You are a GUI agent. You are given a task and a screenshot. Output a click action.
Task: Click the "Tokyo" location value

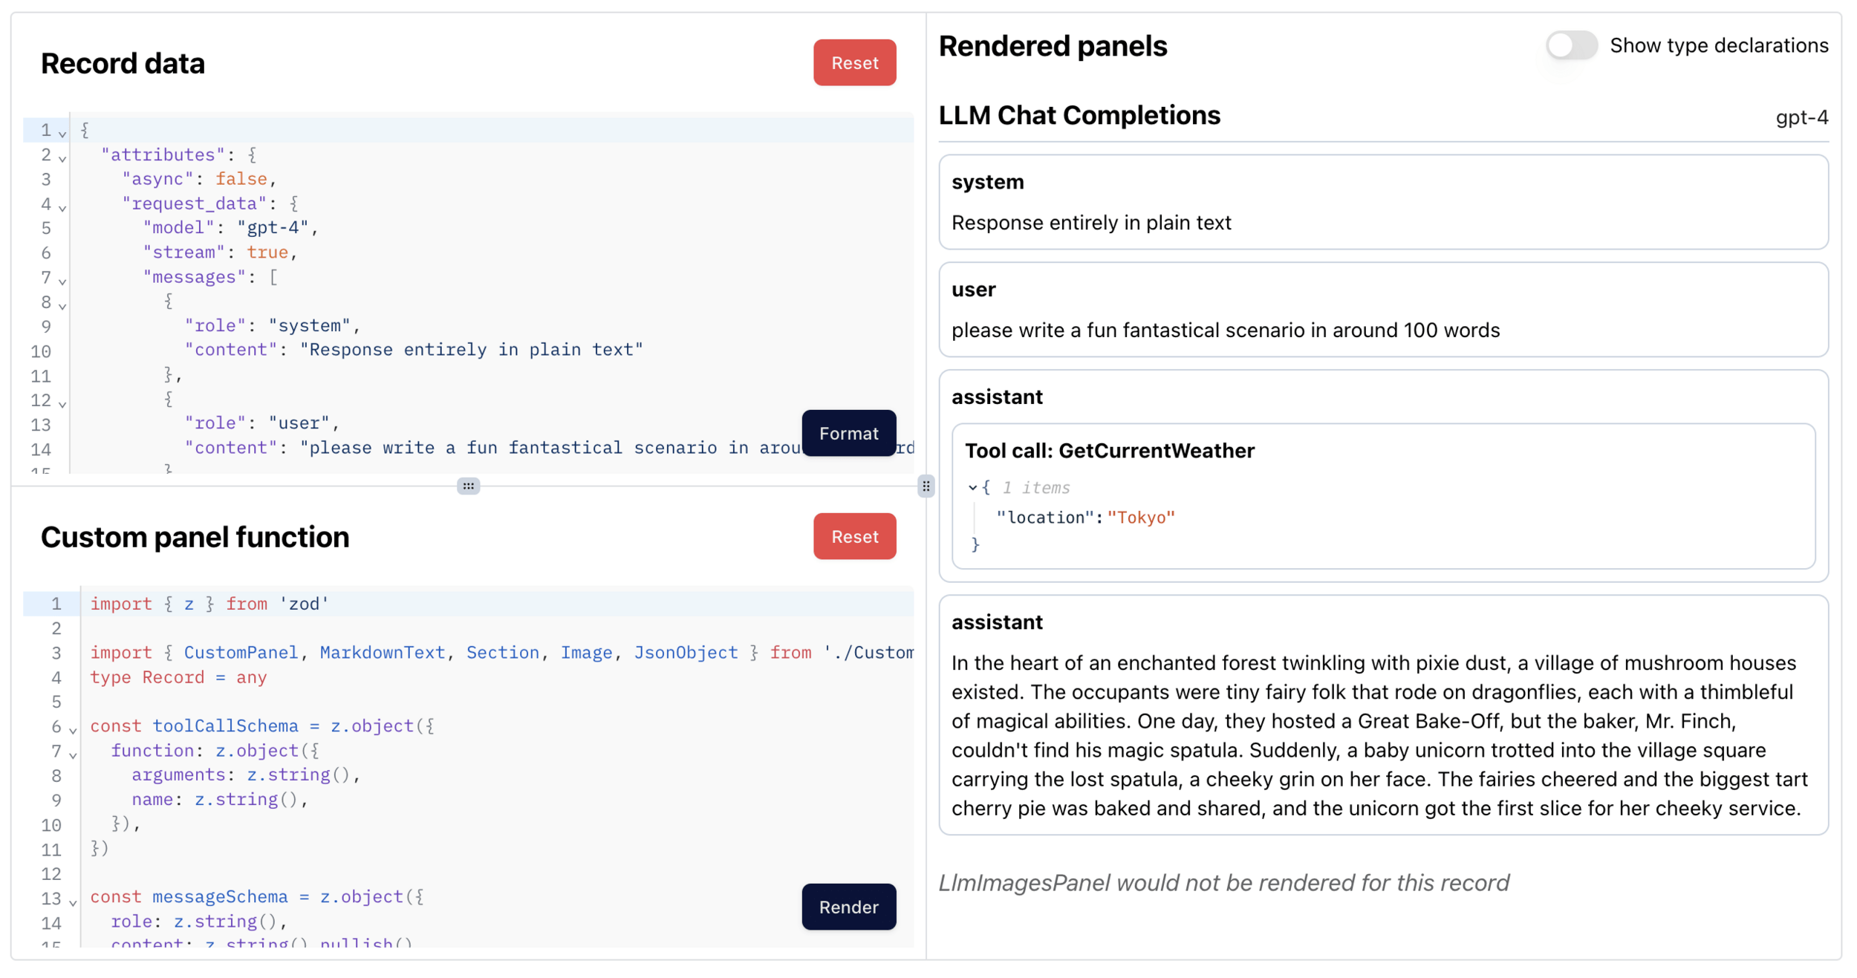point(1141,518)
